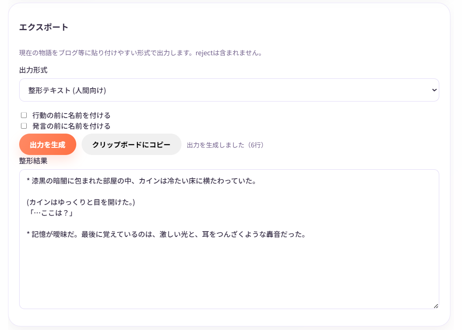Click the エクスポート heading

(43, 27)
